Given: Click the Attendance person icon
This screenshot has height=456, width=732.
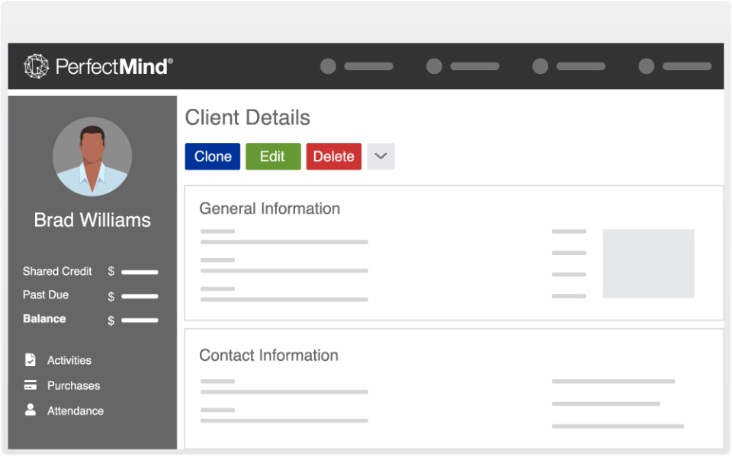Looking at the screenshot, I should [30, 410].
